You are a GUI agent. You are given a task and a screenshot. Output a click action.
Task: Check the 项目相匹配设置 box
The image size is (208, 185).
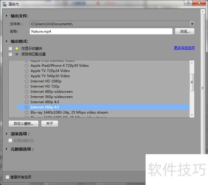tap(10, 54)
